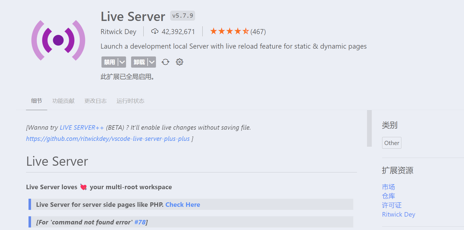Screen dimensions: 464x230
Task: Click the readme vertical scrollbar thumb
Action: (369, 128)
